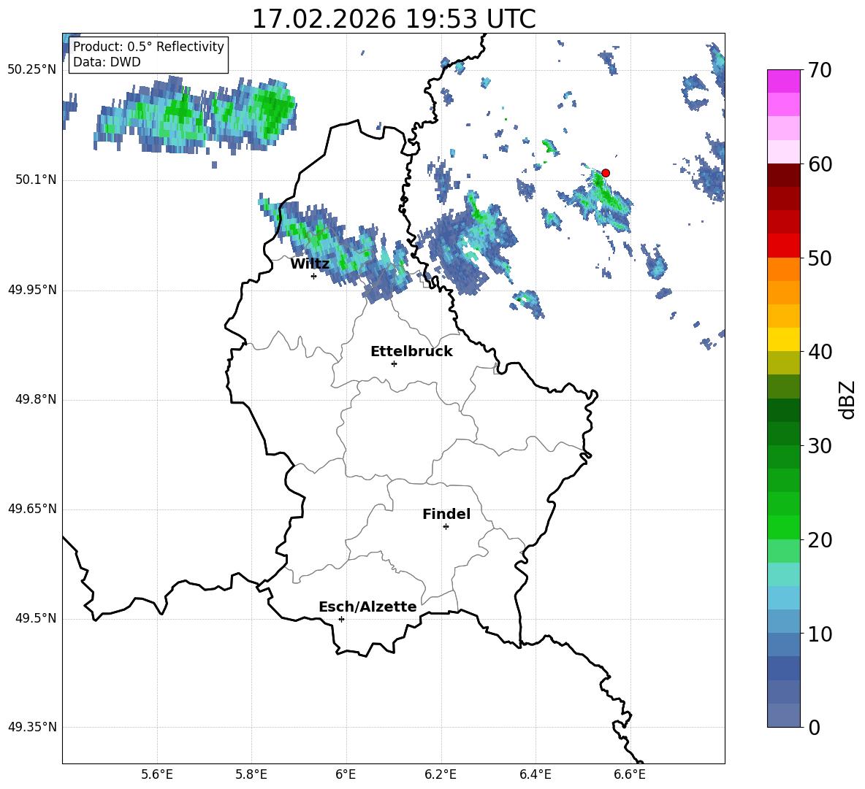Image resolution: width=865 pixels, height=789 pixels.
Task: Click the 0 value on colorbar
Action: (x=815, y=727)
